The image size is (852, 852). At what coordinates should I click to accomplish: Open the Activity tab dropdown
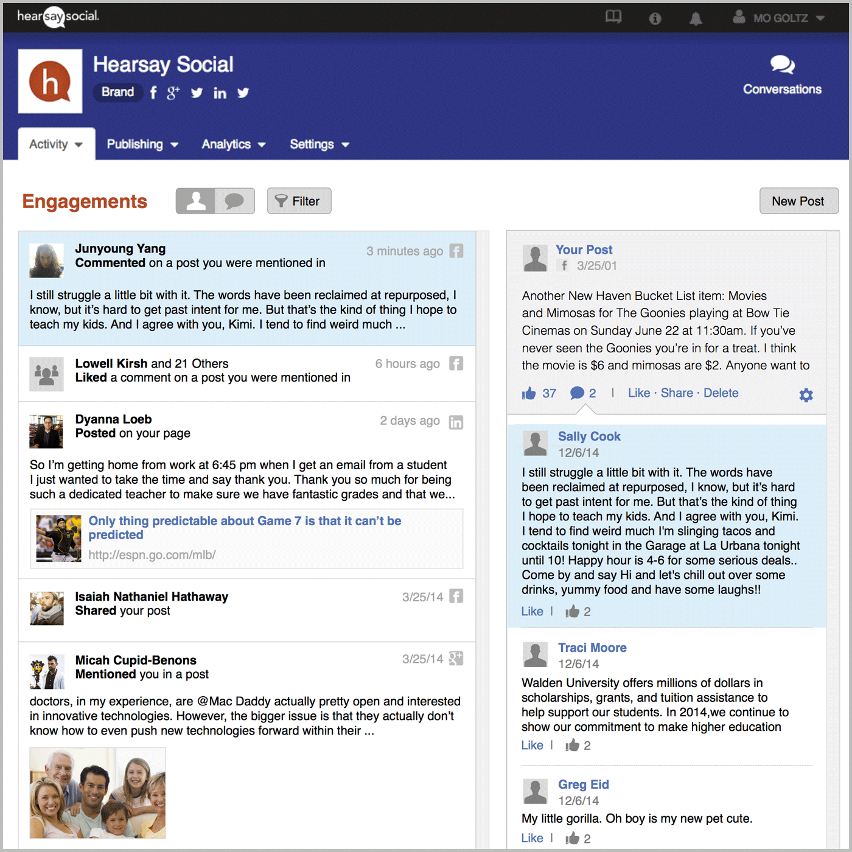[56, 144]
